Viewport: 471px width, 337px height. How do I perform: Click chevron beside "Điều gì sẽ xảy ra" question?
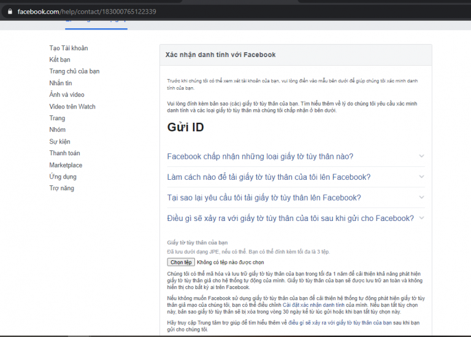(x=421, y=218)
